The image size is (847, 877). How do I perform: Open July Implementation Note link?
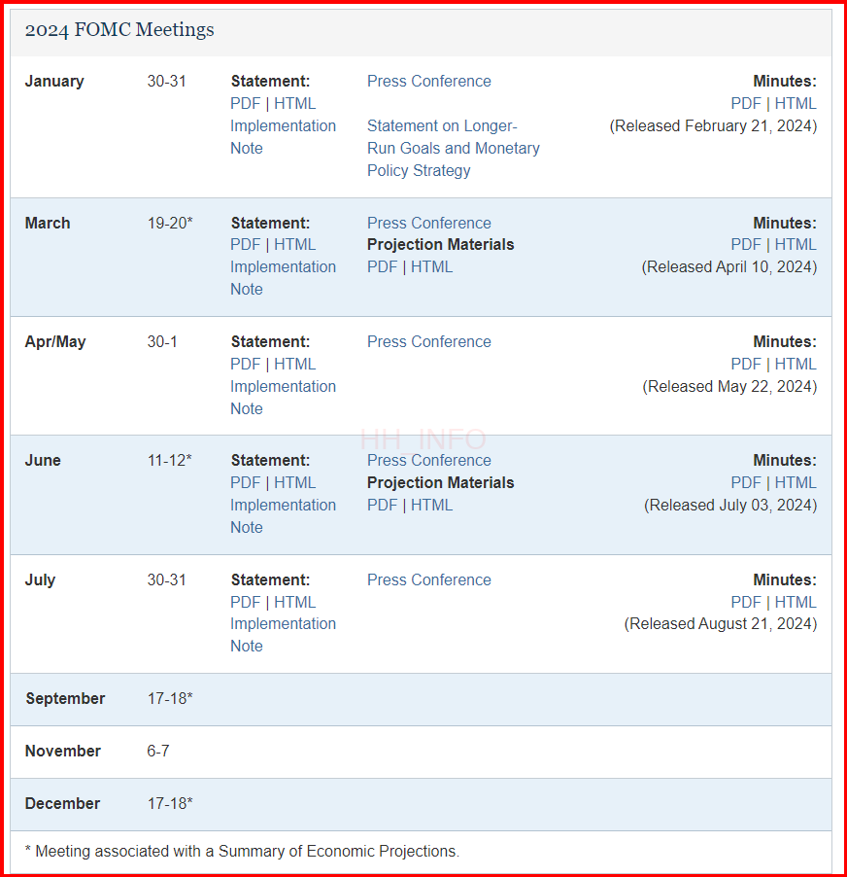[284, 635]
